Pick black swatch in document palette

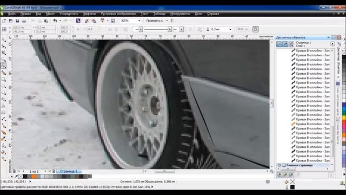point(25,177)
